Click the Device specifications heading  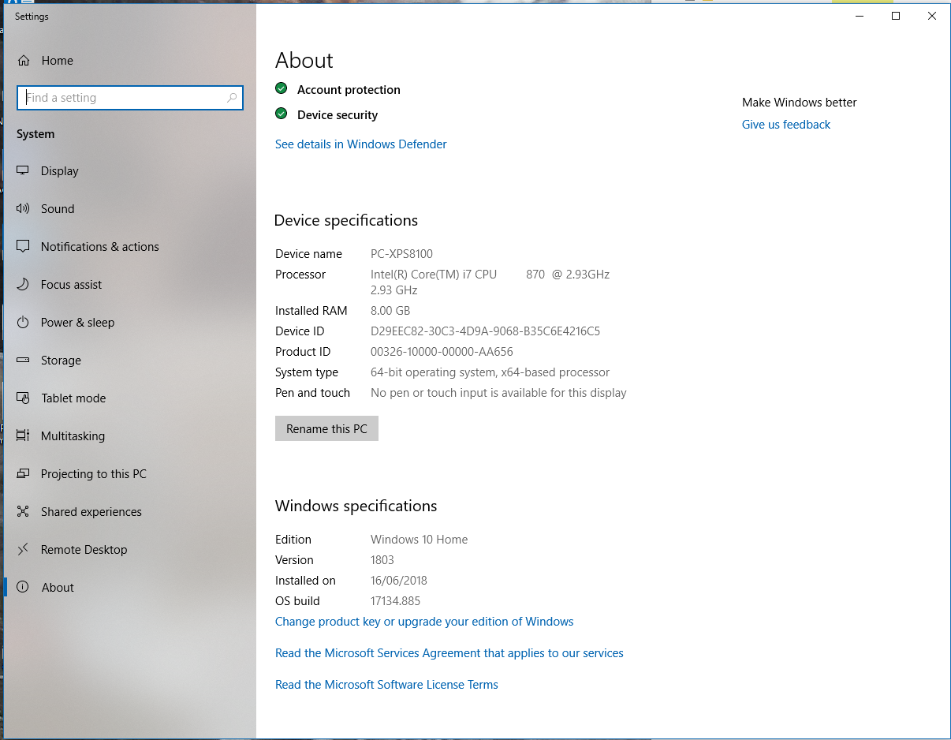tap(346, 220)
